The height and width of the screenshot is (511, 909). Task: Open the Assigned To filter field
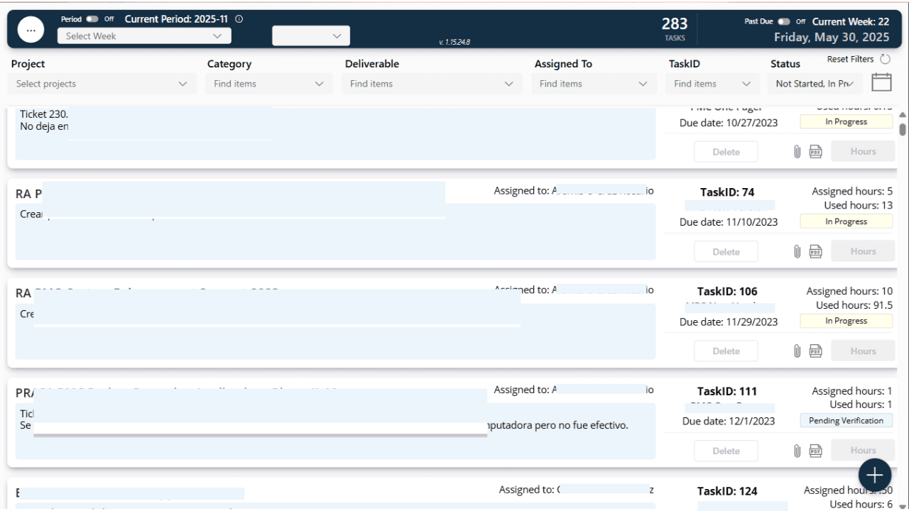tap(594, 83)
